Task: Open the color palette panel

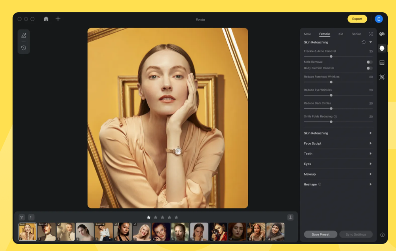Action: tap(382, 34)
